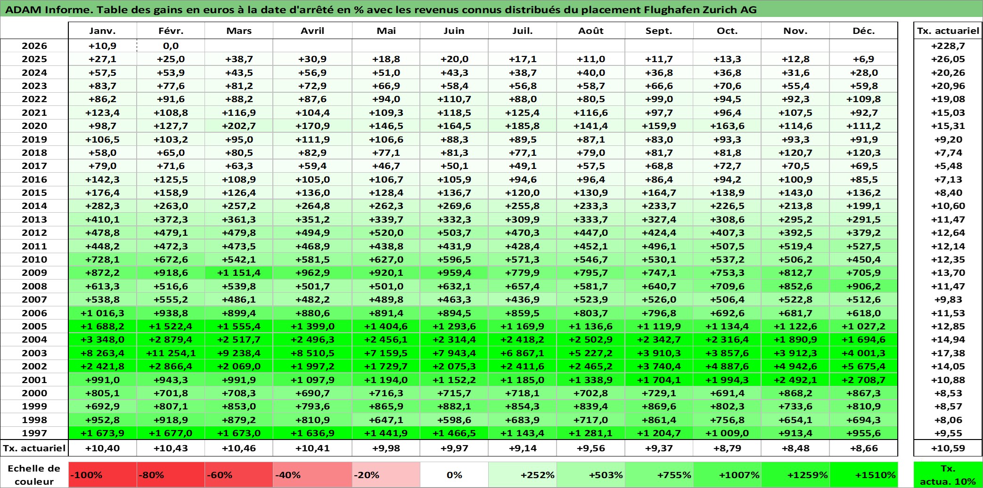Select the cell +120,7 in 2018

(795, 152)
